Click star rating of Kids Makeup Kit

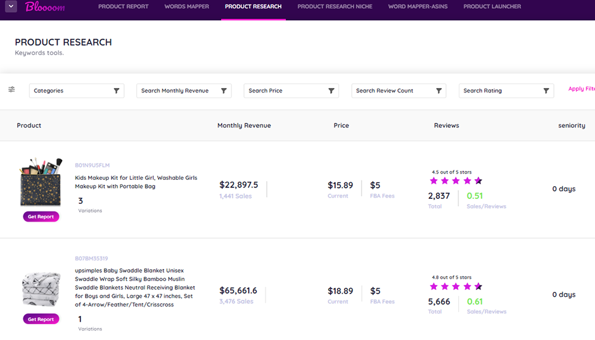click(x=456, y=181)
